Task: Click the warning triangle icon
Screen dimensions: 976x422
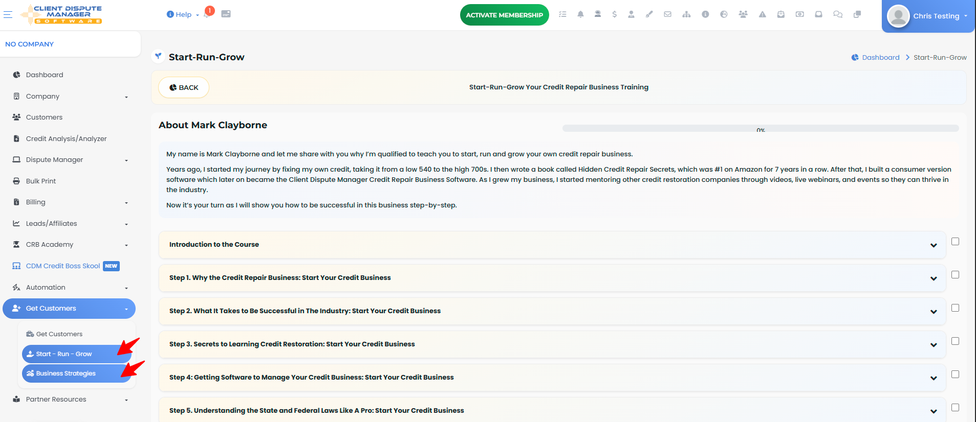Action: click(x=762, y=14)
